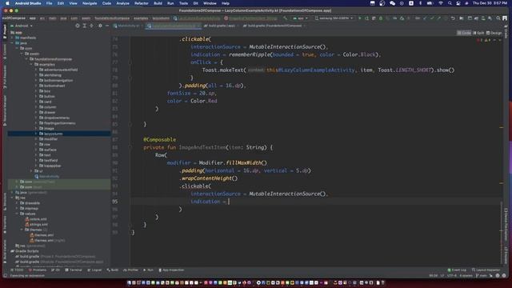Click the Project panel settings gear icon
The width and height of the screenshot is (512, 288).
pyautogui.click(x=100, y=26)
